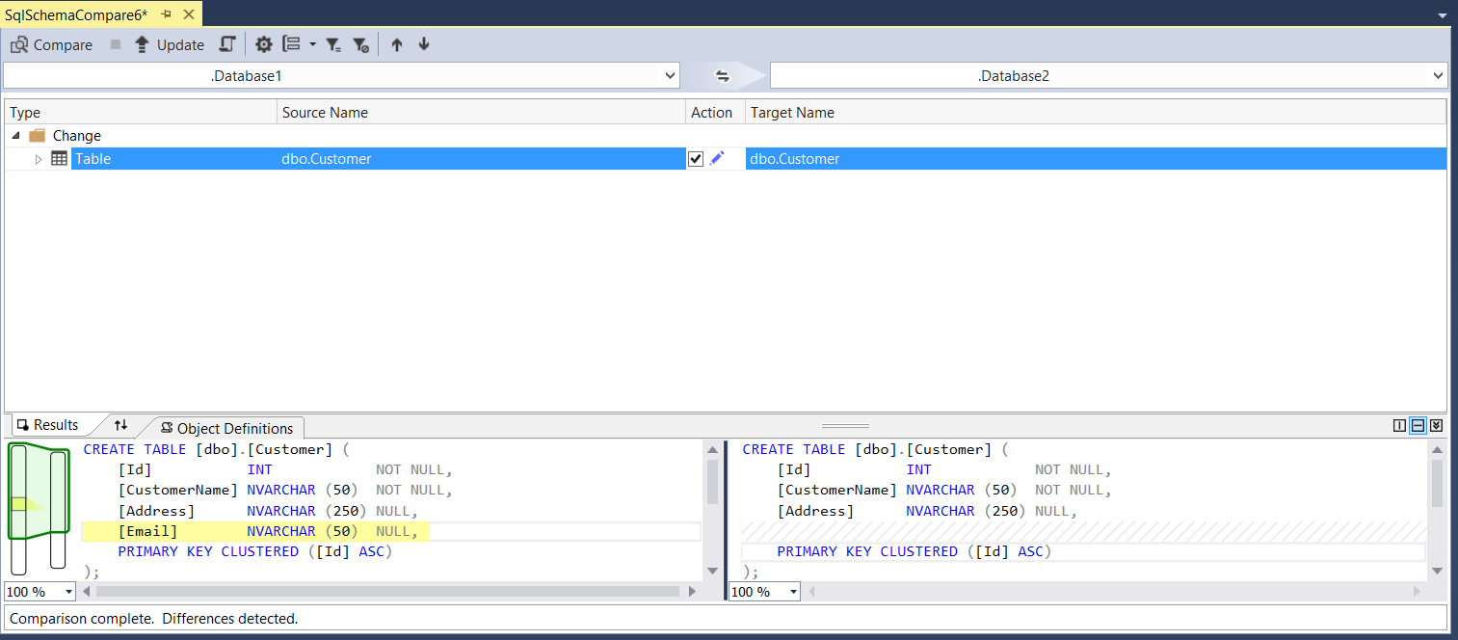Click the group results by icon
1458x640 pixels.
292,44
